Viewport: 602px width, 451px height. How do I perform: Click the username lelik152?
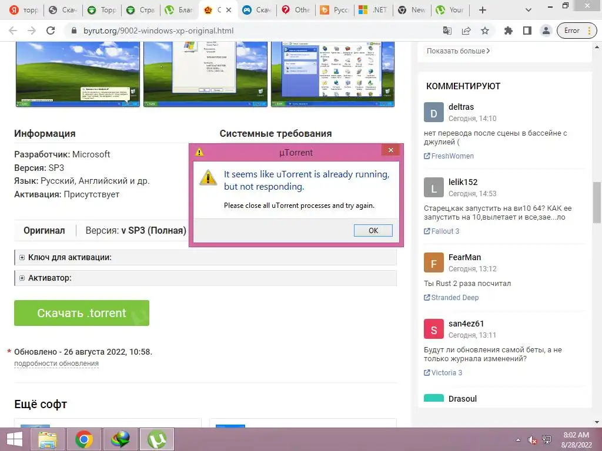pyautogui.click(x=463, y=182)
